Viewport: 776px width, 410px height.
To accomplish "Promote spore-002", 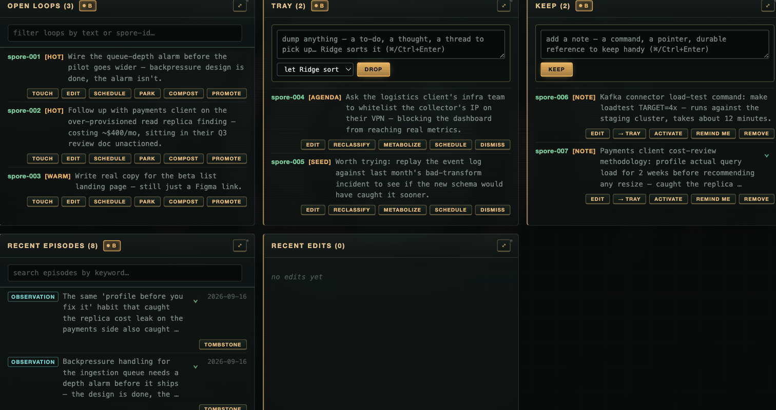I will 227,158.
